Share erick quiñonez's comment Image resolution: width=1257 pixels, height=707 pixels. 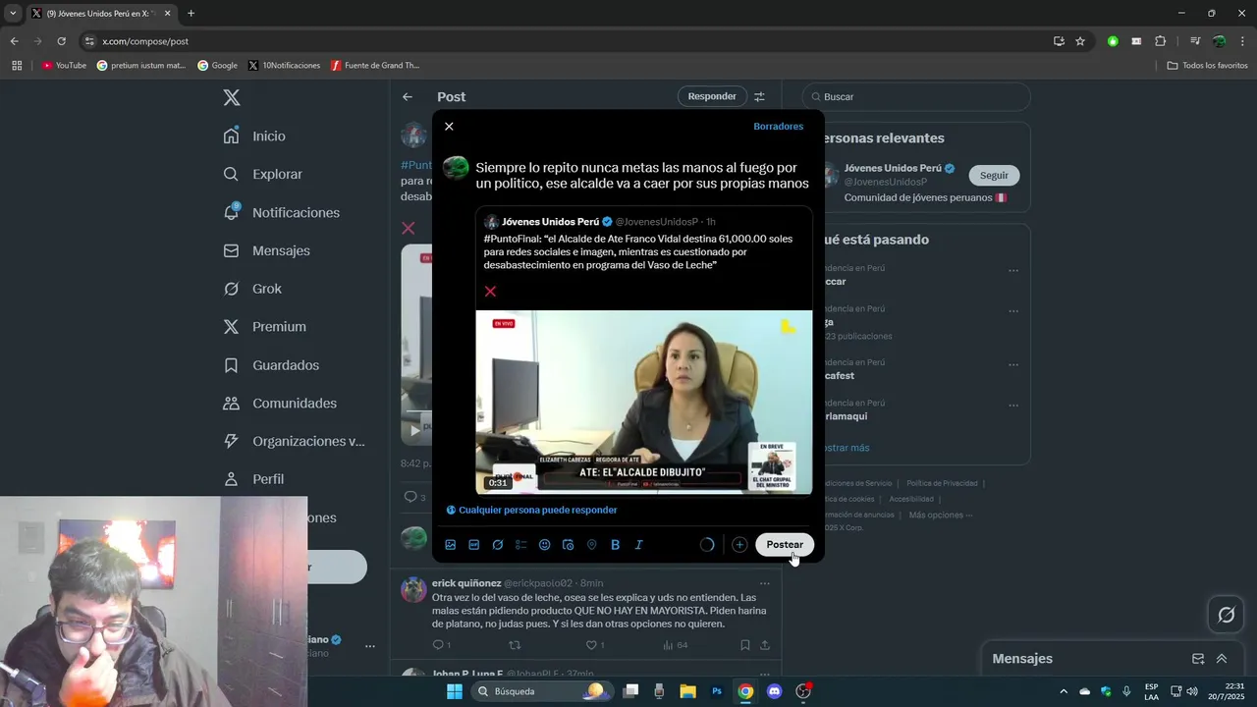765,645
